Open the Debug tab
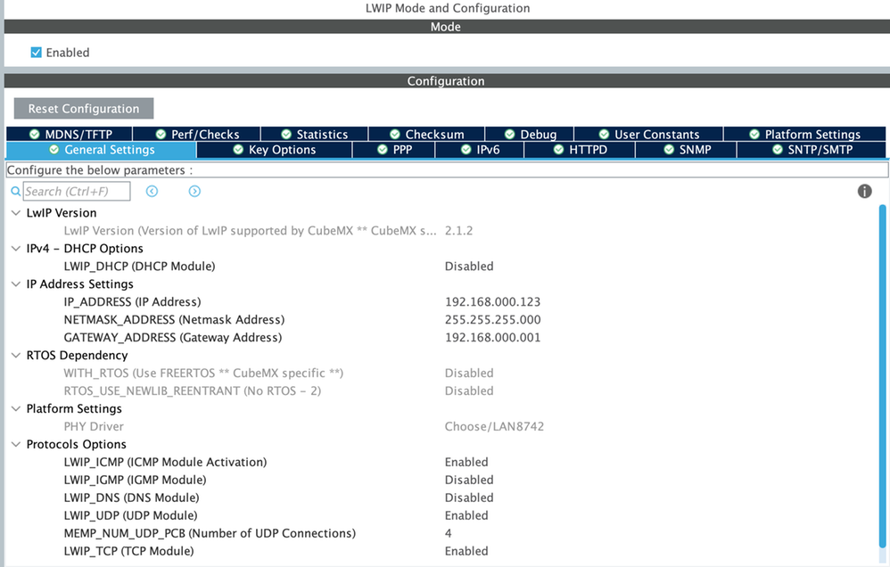Image resolution: width=890 pixels, height=567 pixels. (530, 134)
